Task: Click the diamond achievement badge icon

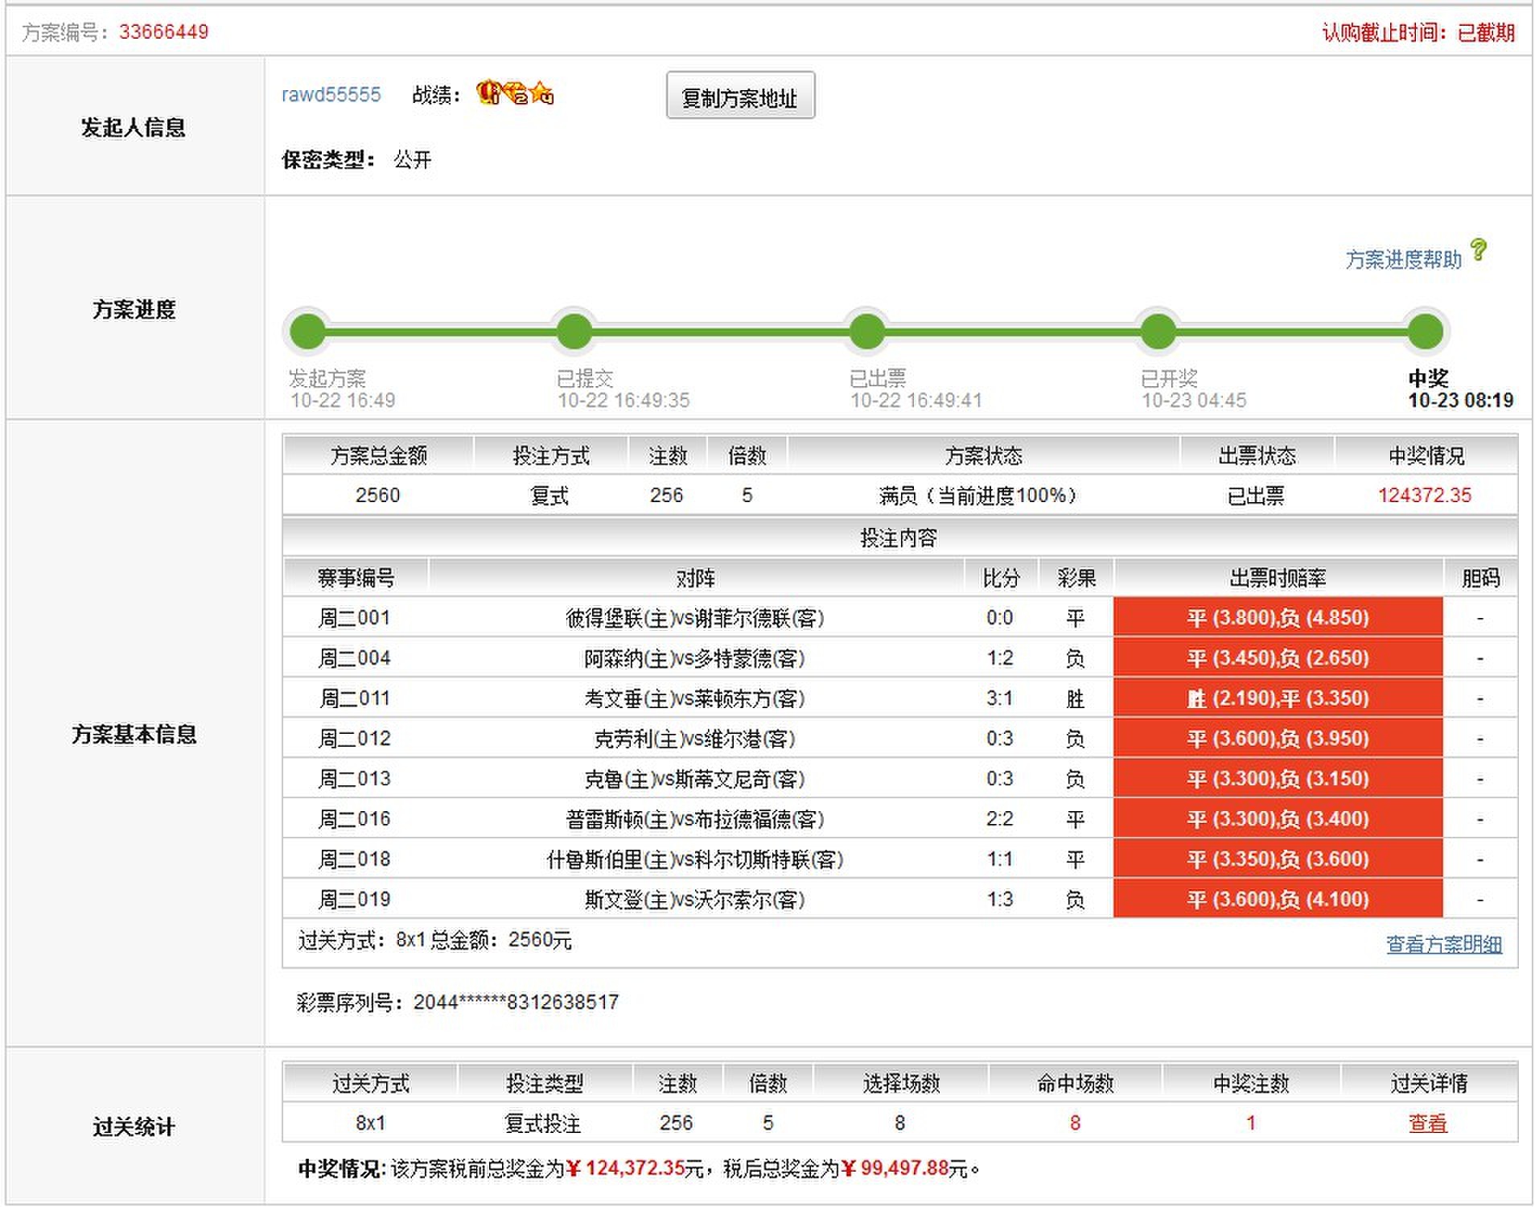Action: coord(516,93)
